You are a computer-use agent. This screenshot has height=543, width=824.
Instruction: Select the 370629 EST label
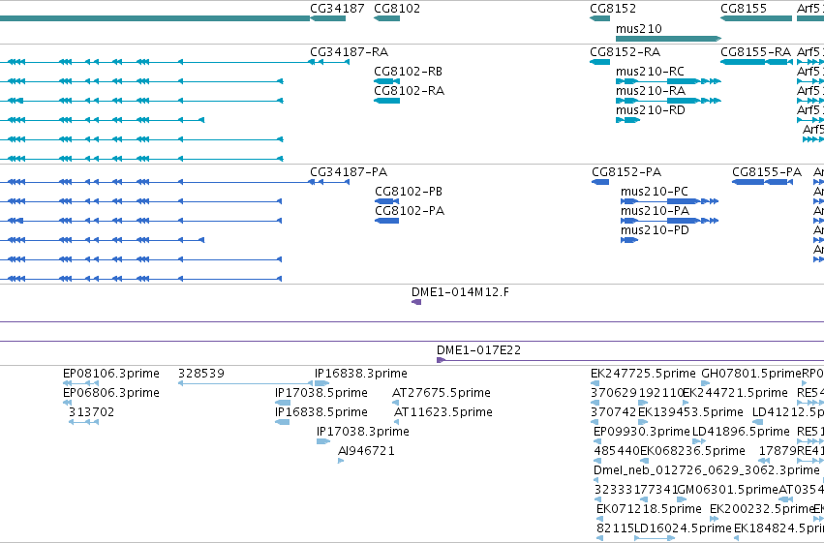click(x=613, y=393)
